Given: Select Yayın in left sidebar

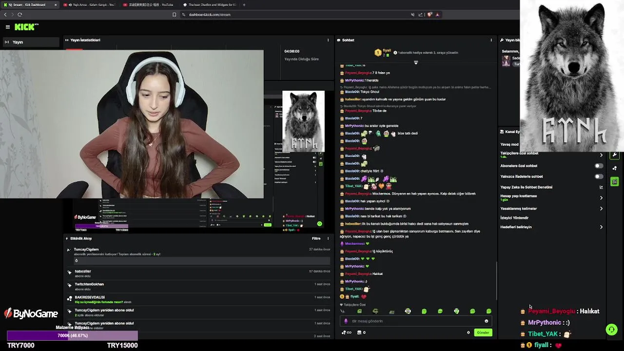Looking at the screenshot, I should (x=31, y=42).
